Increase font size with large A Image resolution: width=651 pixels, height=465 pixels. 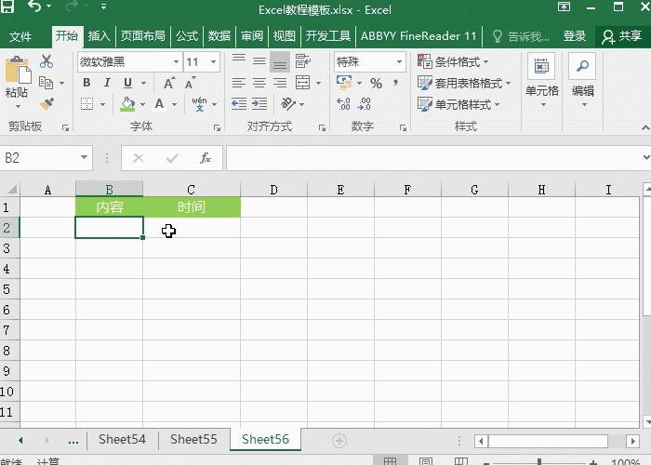tap(169, 83)
